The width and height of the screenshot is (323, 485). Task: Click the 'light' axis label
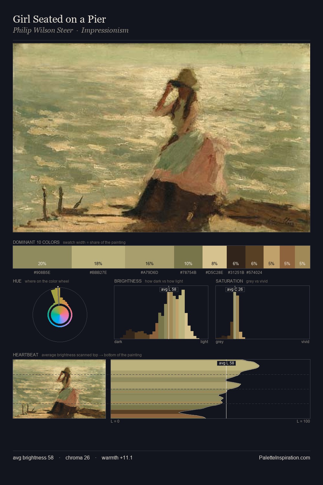click(204, 342)
